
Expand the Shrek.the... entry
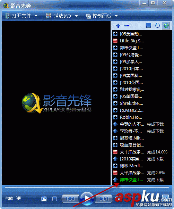[115, 103]
